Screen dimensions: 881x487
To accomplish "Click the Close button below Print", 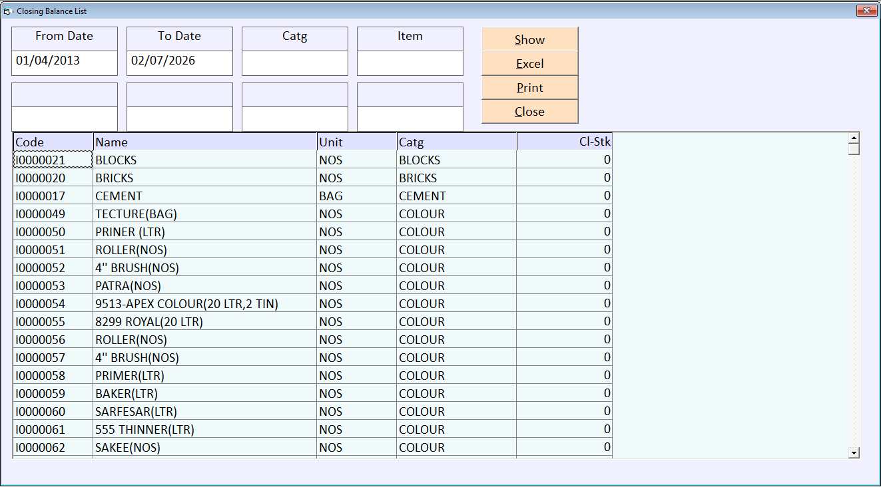I will (529, 112).
